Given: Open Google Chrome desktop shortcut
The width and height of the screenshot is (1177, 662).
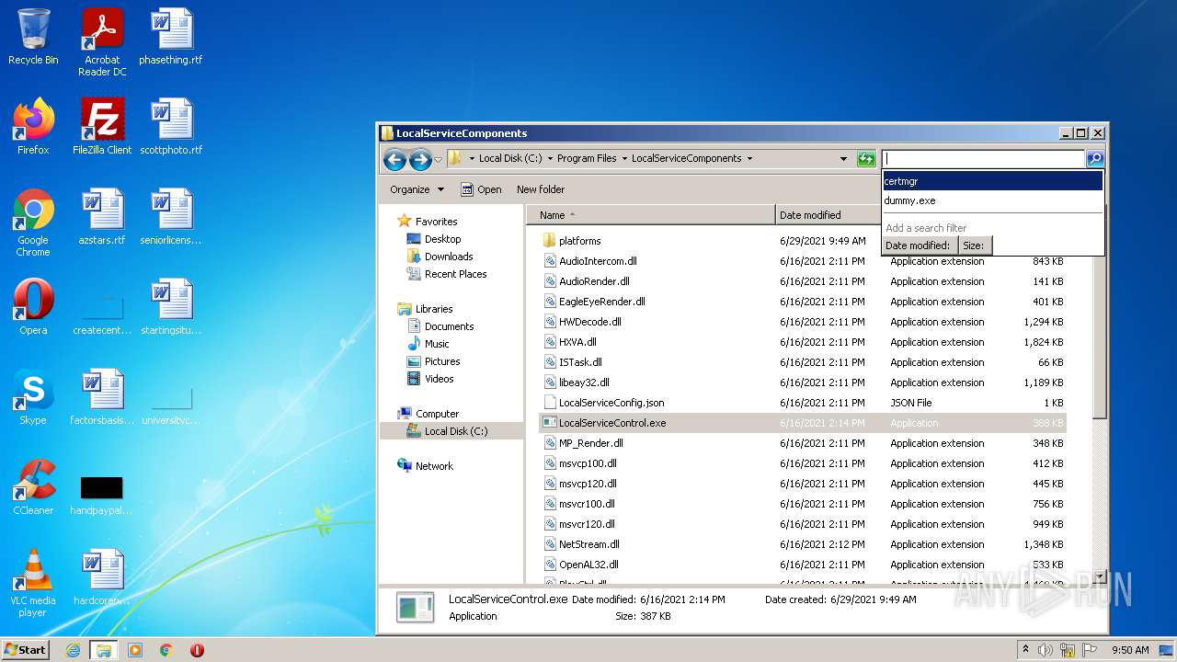Looking at the screenshot, I should [x=33, y=223].
